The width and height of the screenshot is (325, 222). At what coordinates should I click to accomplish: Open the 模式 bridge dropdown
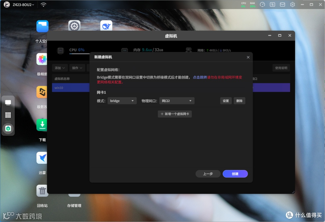tap(122, 101)
